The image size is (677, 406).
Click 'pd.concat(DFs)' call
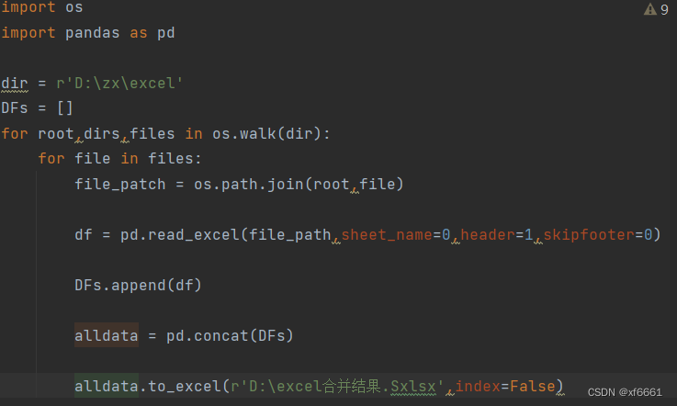coord(230,335)
